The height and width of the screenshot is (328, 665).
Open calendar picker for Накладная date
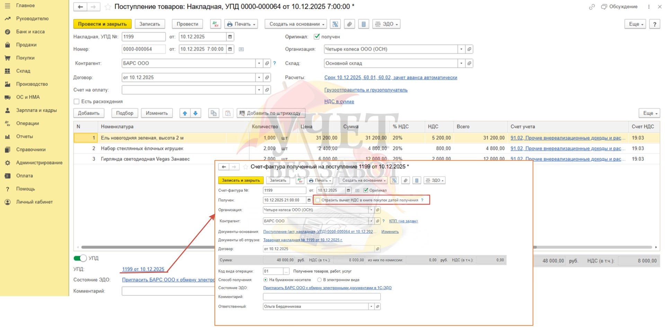(x=230, y=37)
